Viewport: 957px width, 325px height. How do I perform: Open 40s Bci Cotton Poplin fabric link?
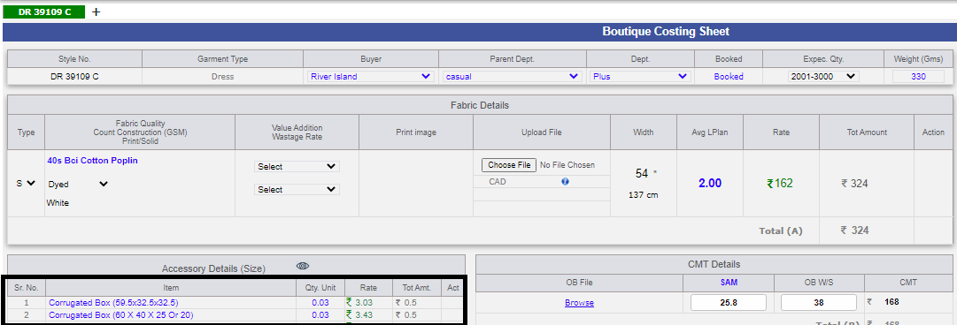[92, 161]
